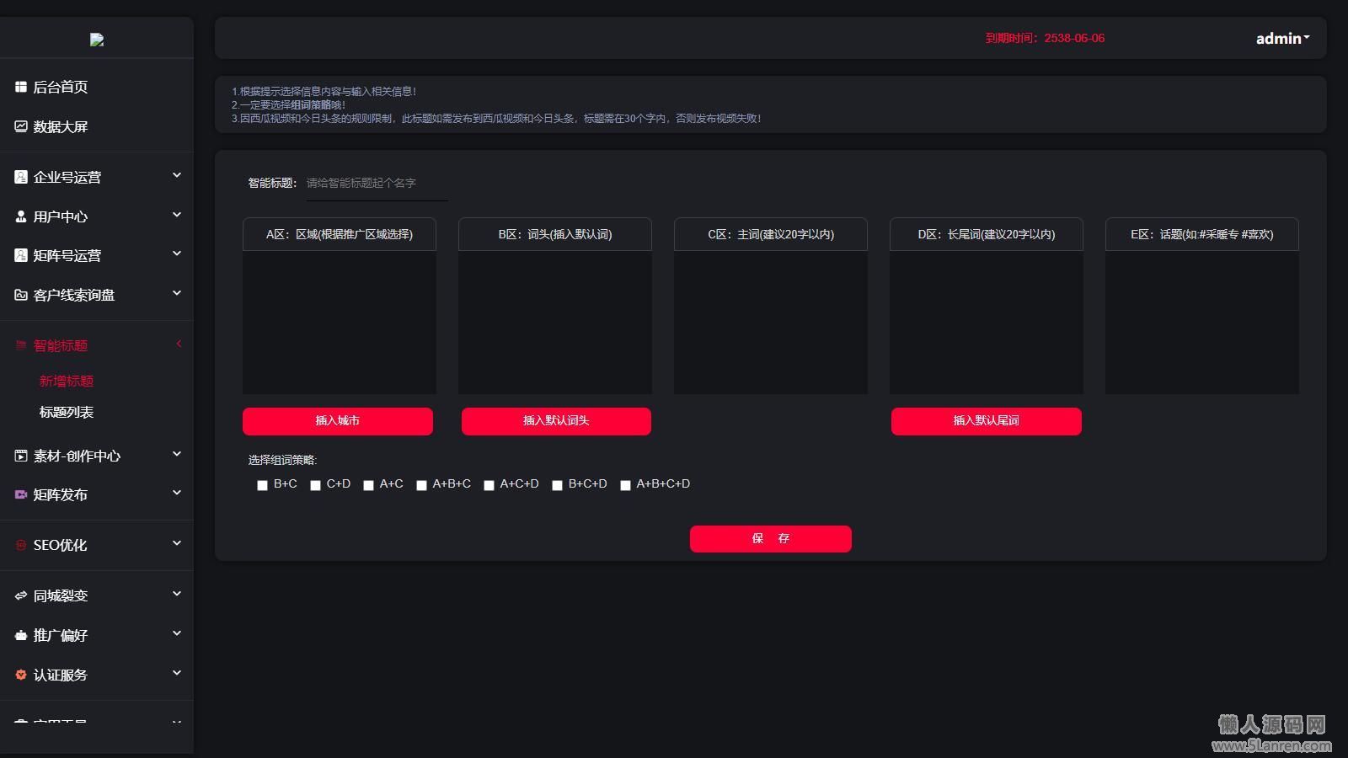Click the 素材-创作中心 sidebar icon

[21, 456]
